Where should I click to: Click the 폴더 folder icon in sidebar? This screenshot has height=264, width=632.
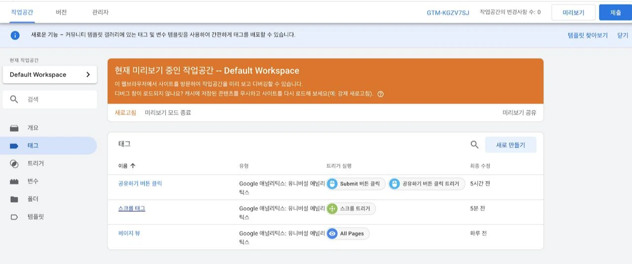(14, 199)
